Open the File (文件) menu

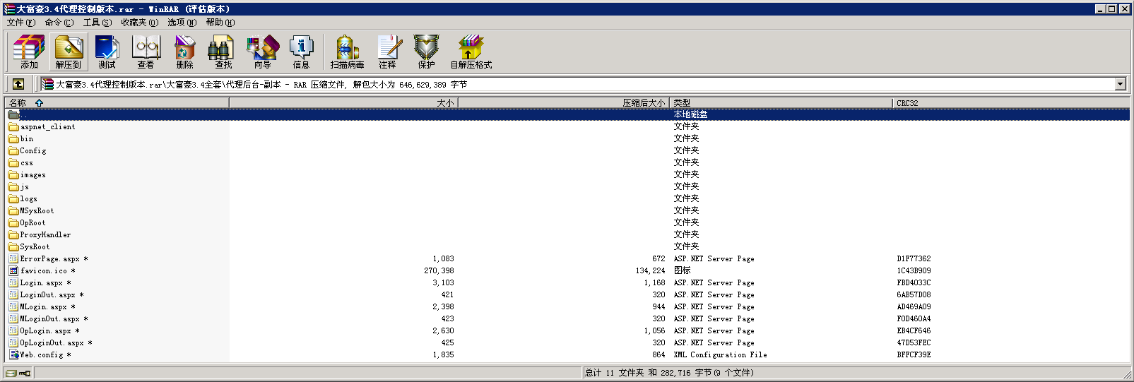click(20, 23)
